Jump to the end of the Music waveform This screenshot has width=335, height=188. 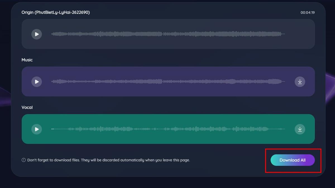coord(284,82)
